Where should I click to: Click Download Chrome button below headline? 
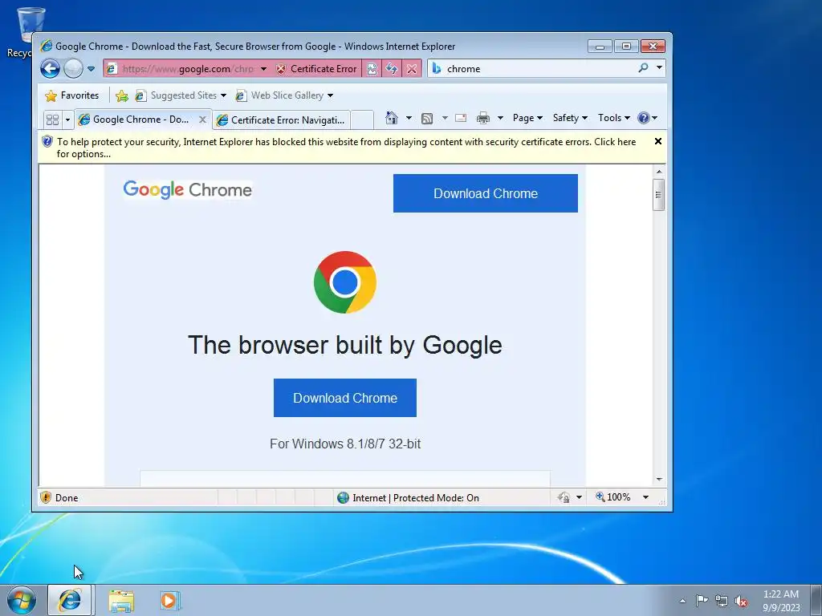coord(345,398)
